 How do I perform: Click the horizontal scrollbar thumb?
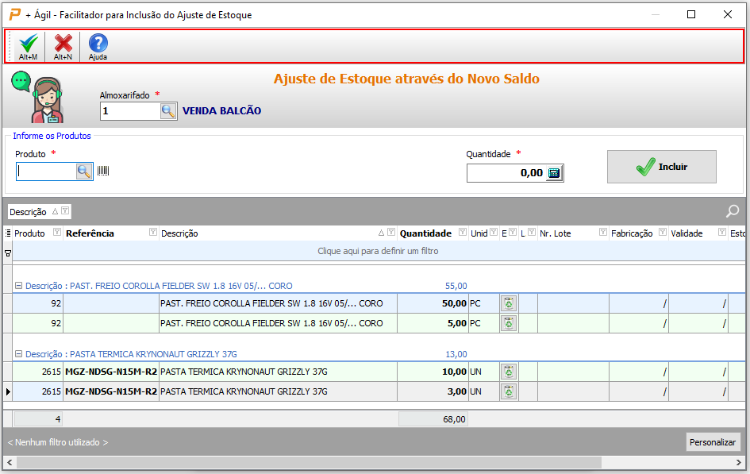(309, 463)
